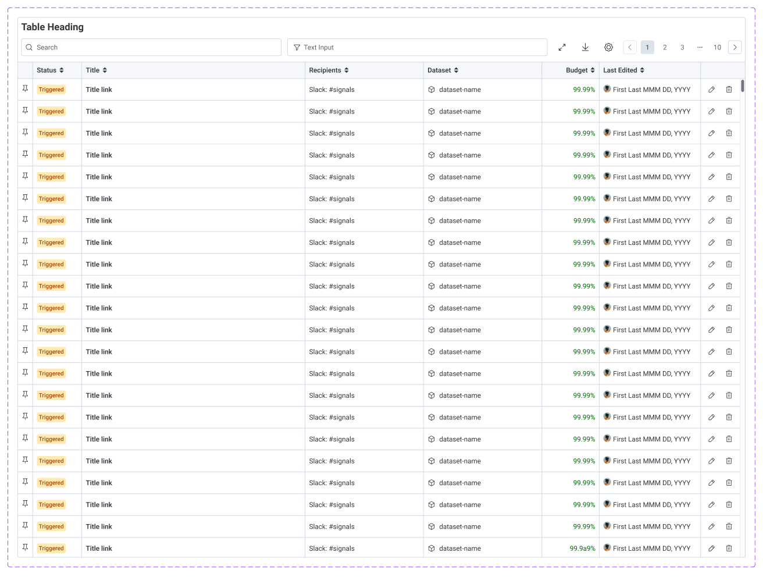Edit the first row using the pencil icon
Image resolution: width=763 pixels, height=577 pixels.
[x=711, y=90]
